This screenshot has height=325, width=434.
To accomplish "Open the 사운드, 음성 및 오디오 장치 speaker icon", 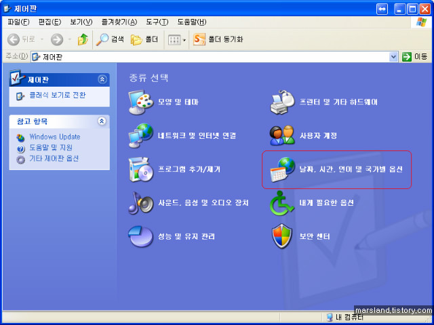I will (141, 203).
